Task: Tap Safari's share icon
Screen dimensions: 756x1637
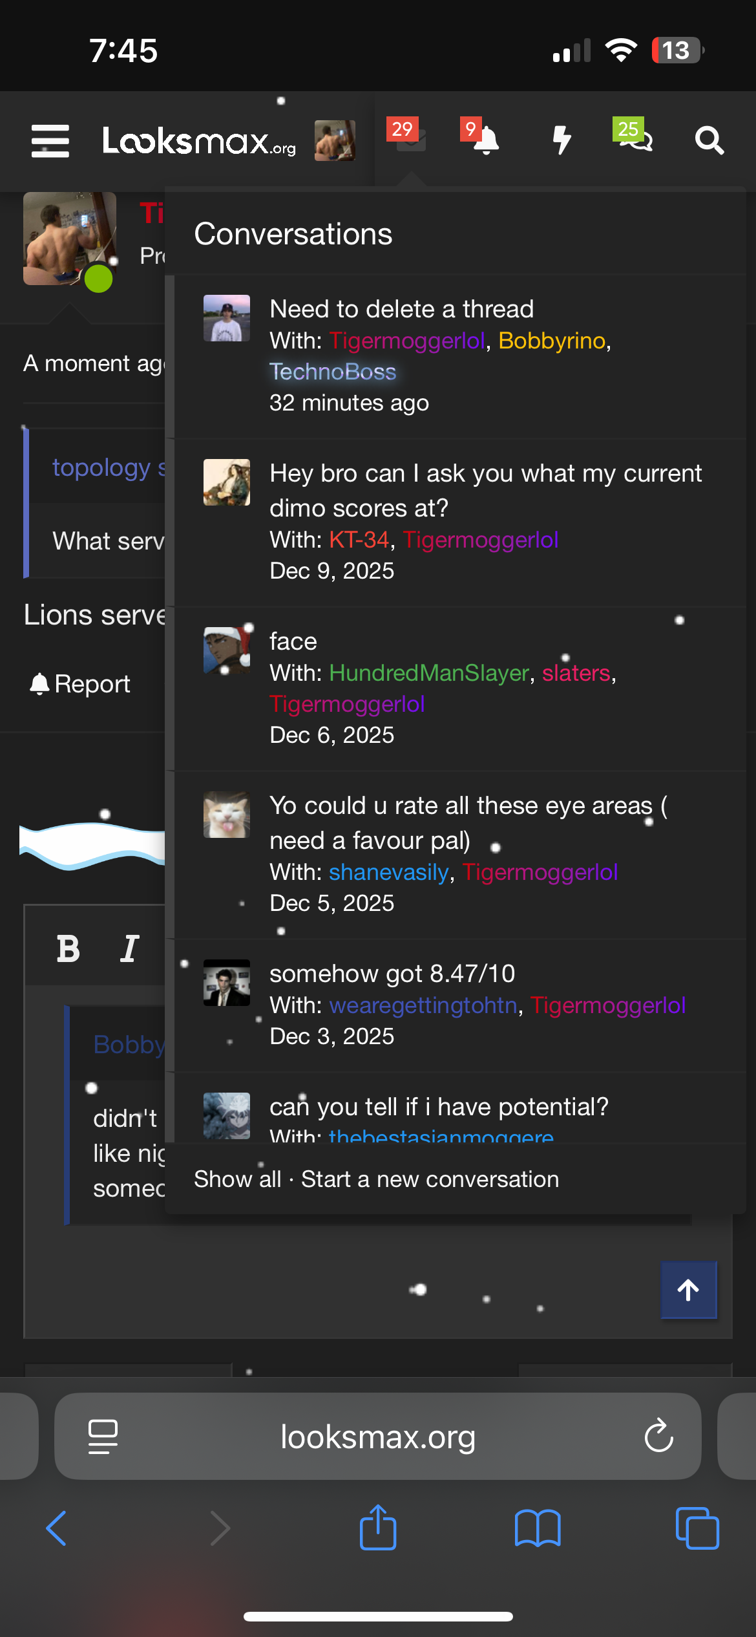Action: tap(378, 1528)
